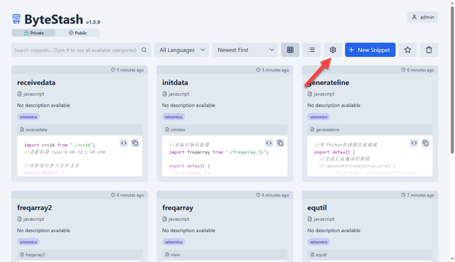
Task: Click the New Snippet button
Action: pyautogui.click(x=370, y=50)
